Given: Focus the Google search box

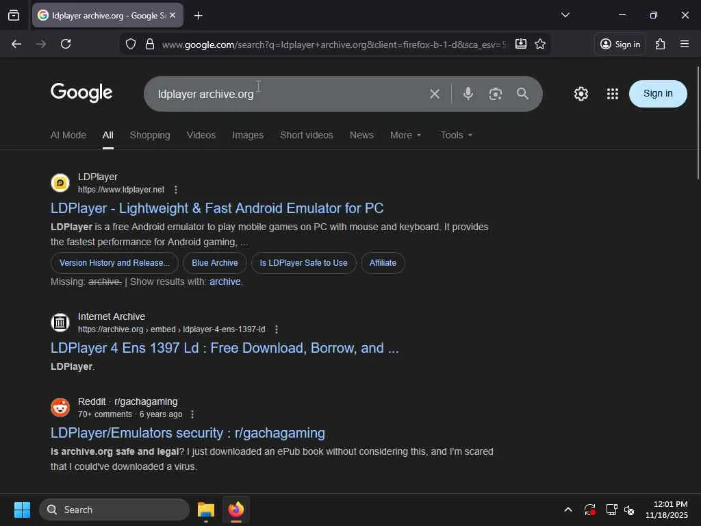Looking at the screenshot, I should tap(286, 94).
